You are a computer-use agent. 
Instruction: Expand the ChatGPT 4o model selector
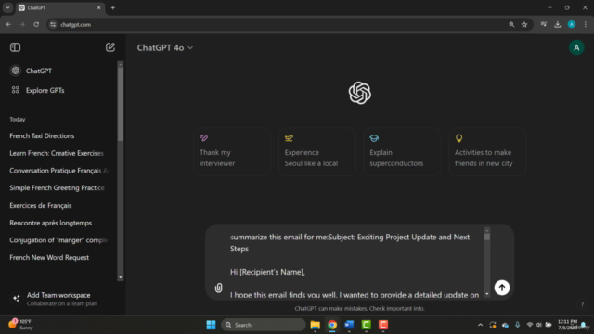pos(165,47)
